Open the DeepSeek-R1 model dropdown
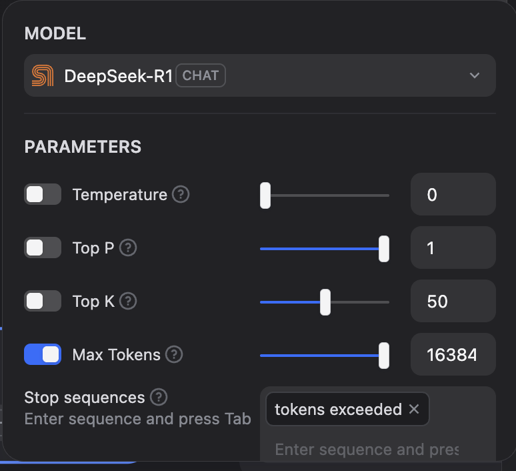 pyautogui.click(x=260, y=75)
